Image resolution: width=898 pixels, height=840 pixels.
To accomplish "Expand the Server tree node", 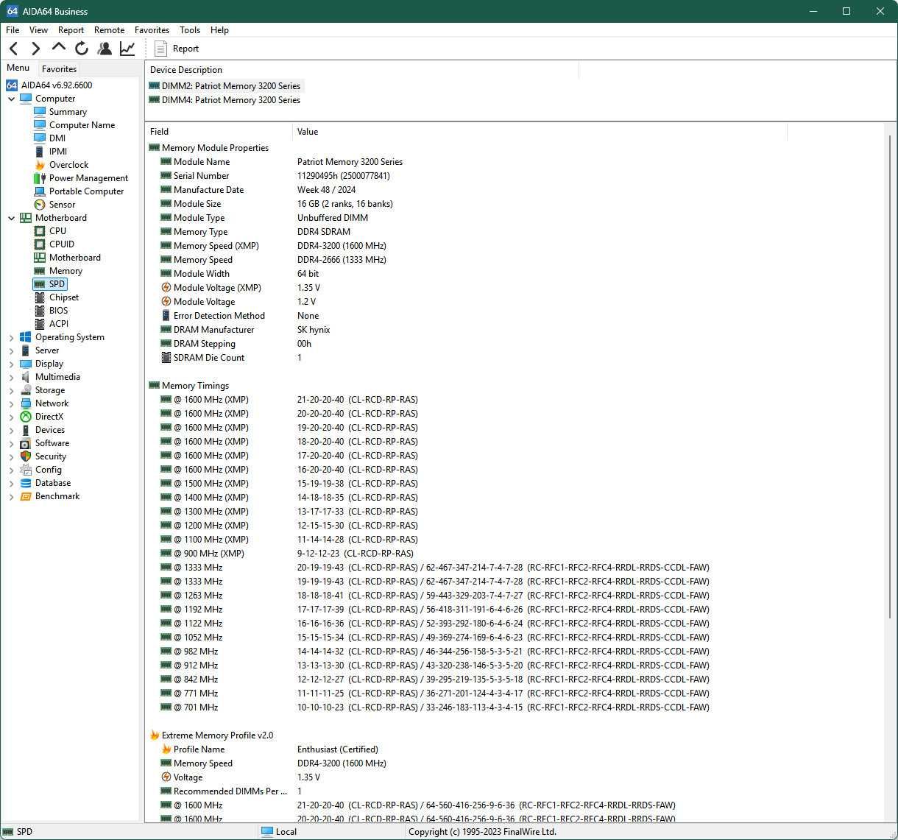I will tap(12, 350).
